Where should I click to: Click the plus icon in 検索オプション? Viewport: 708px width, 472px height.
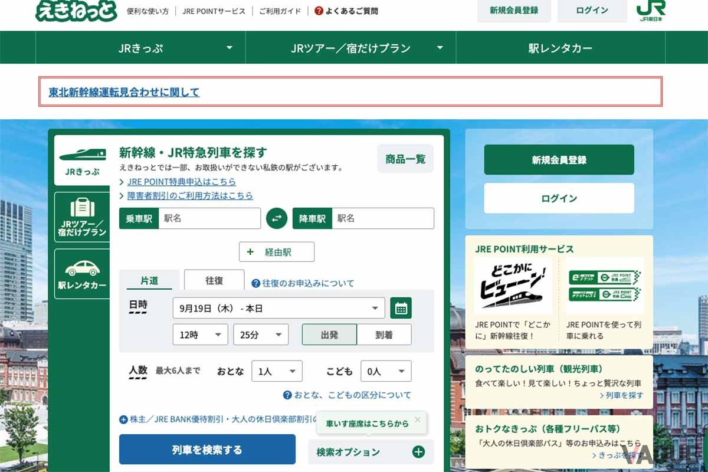(x=418, y=452)
